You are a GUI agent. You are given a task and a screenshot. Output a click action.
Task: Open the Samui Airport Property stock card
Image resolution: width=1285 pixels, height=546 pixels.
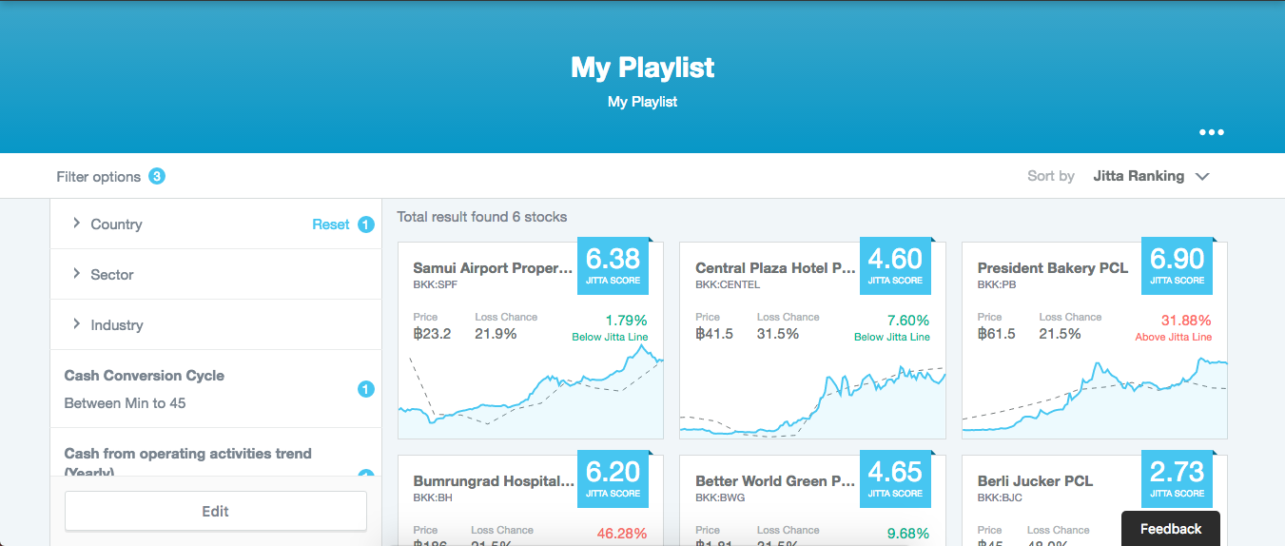tap(530, 340)
